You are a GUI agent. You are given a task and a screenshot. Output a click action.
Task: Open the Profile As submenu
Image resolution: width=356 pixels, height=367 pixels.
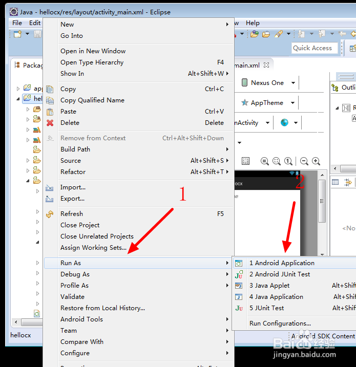click(x=139, y=286)
